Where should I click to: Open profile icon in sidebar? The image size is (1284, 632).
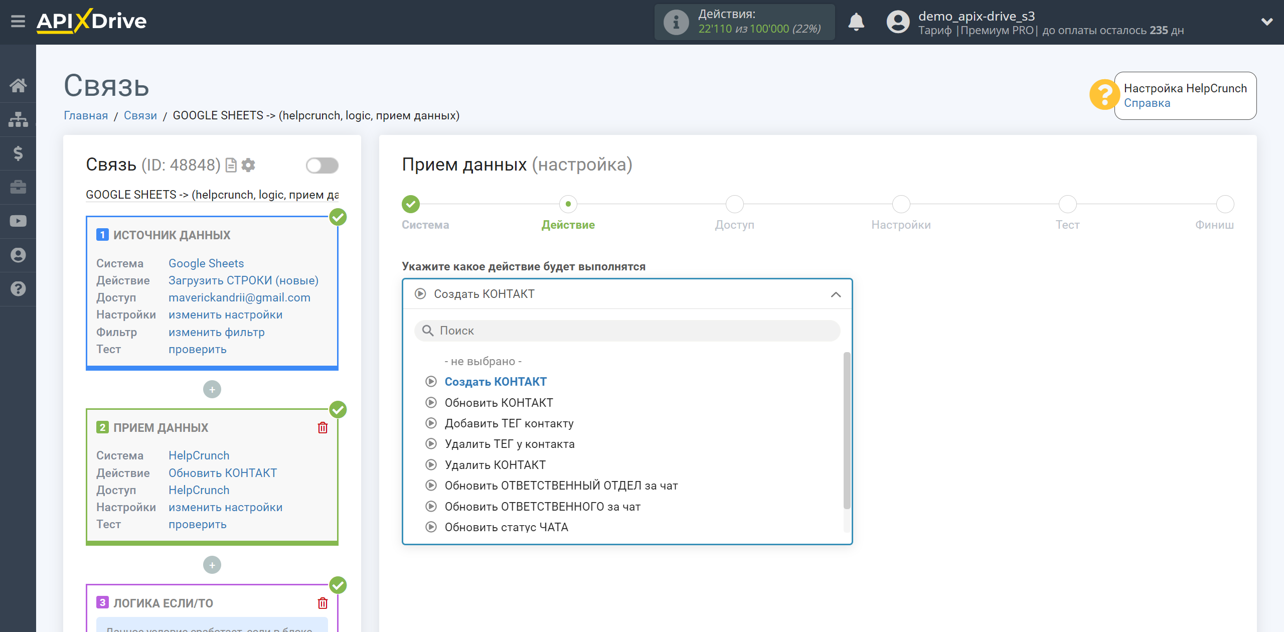click(18, 255)
